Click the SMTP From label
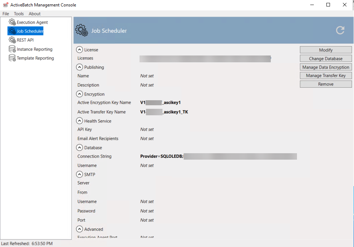This screenshot has width=354, height=247. [82, 193]
